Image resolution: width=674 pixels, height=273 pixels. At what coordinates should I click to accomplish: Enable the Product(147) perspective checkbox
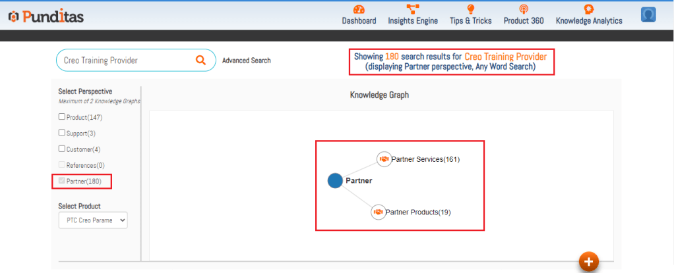(62, 117)
